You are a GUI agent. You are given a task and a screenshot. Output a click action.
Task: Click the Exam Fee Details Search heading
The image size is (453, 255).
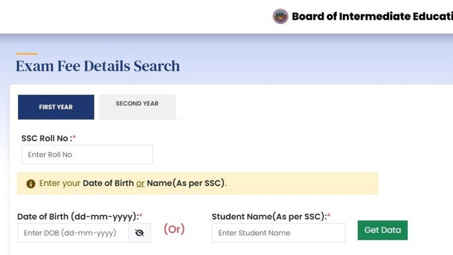tap(98, 66)
